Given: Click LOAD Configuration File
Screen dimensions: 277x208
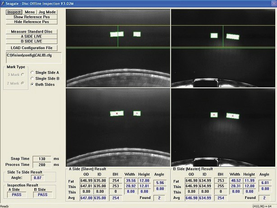Looking at the screenshot, I should (31, 47).
